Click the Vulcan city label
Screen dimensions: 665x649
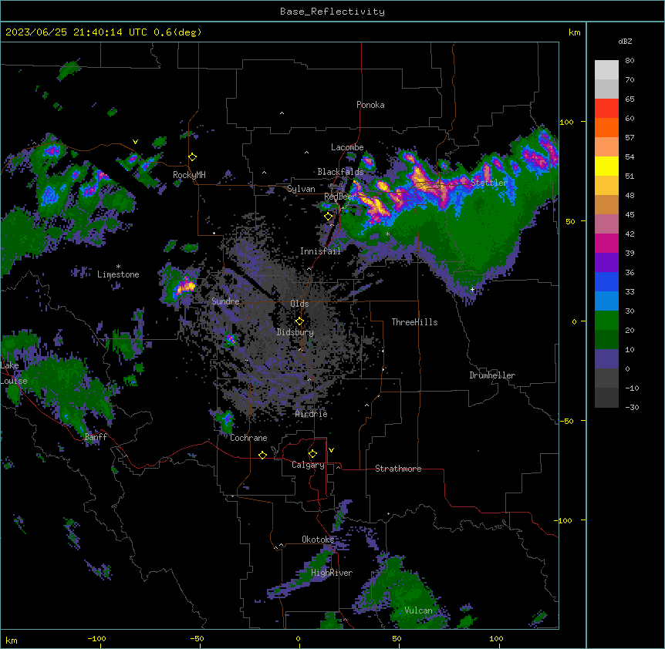[x=418, y=610]
